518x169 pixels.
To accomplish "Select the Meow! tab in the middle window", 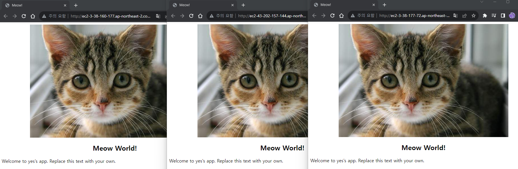I will click(x=203, y=5).
